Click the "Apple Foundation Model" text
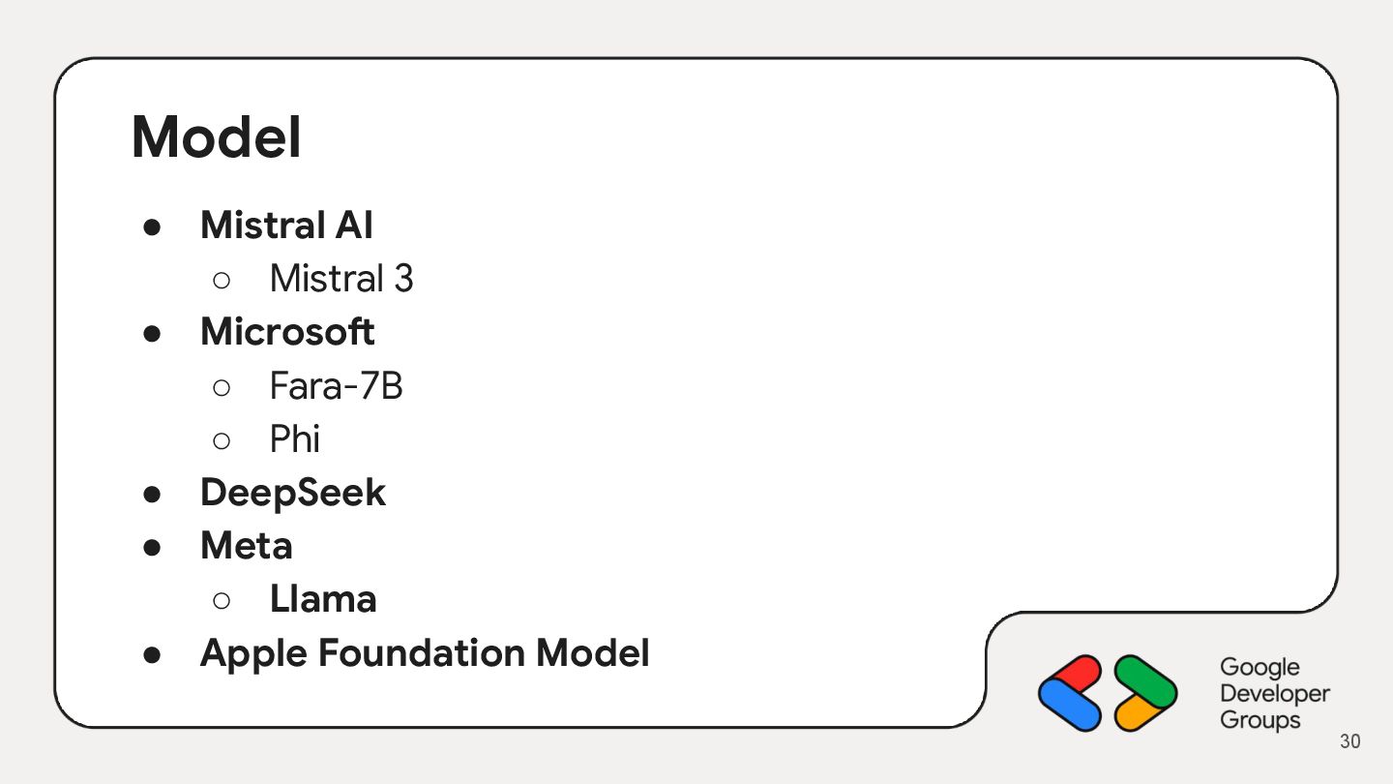Image resolution: width=1393 pixels, height=784 pixels. pos(425,653)
